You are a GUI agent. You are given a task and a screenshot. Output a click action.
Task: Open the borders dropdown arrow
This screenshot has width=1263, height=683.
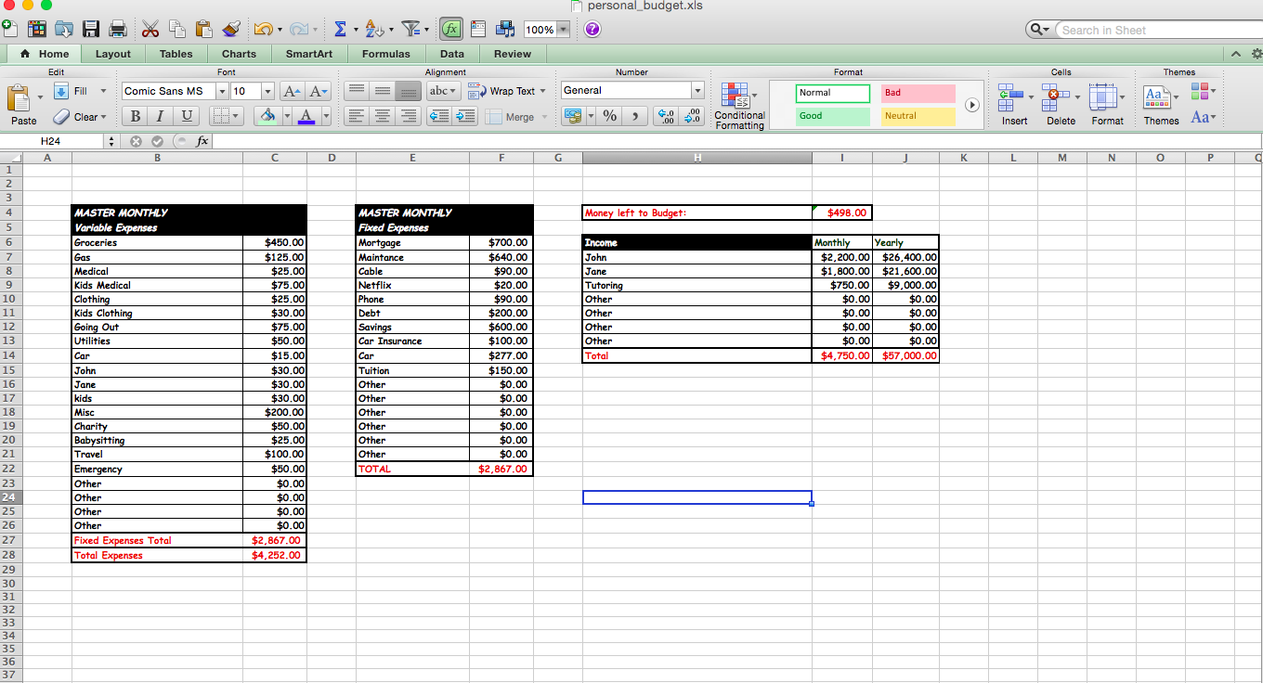(x=236, y=116)
